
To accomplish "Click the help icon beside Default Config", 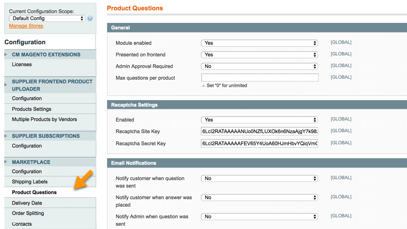I will pos(90,19).
